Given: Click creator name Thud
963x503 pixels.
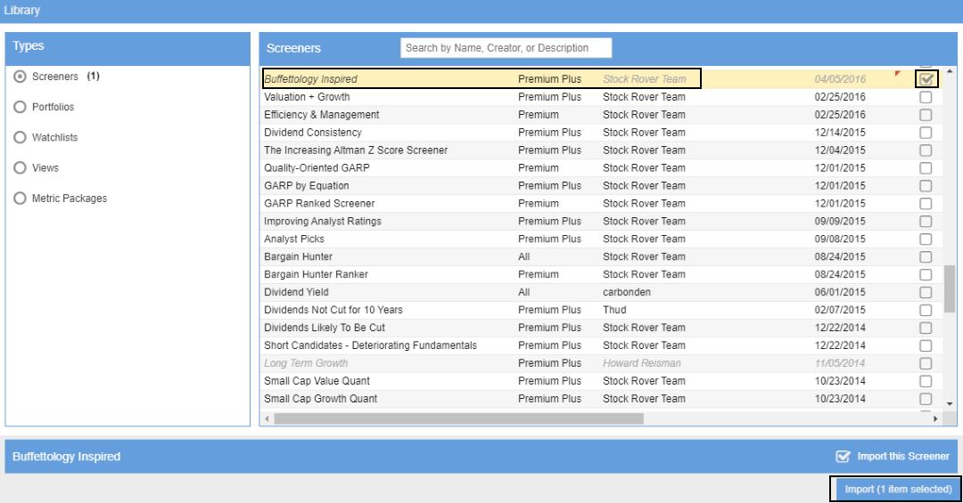Looking at the screenshot, I should tap(614, 311).
